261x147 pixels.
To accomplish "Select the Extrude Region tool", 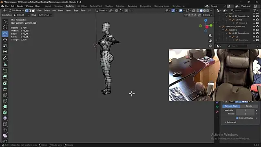I will coord(5,77).
